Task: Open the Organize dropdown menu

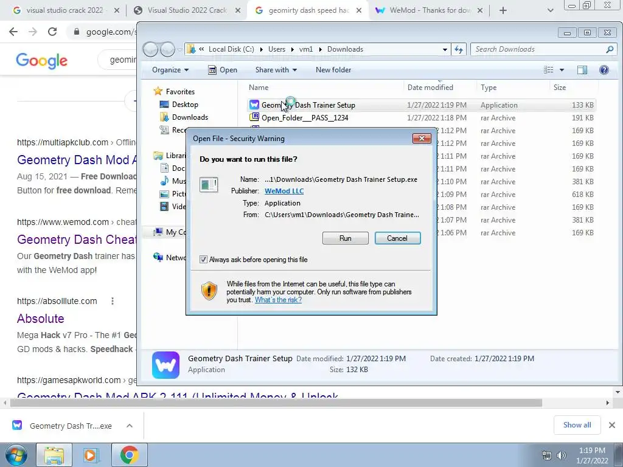Action: pos(170,70)
